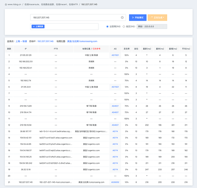Remove the 上海联通 node tag using its x

pyautogui.click(x=34, y=26)
